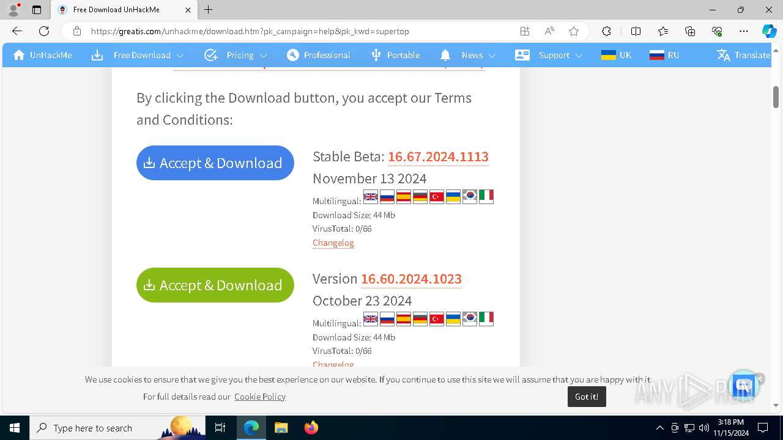The width and height of the screenshot is (783, 440).
Task: Click UK flag under Stable Beta
Action: (371, 196)
